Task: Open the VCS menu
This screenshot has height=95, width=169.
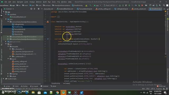Action: click(58, 2)
